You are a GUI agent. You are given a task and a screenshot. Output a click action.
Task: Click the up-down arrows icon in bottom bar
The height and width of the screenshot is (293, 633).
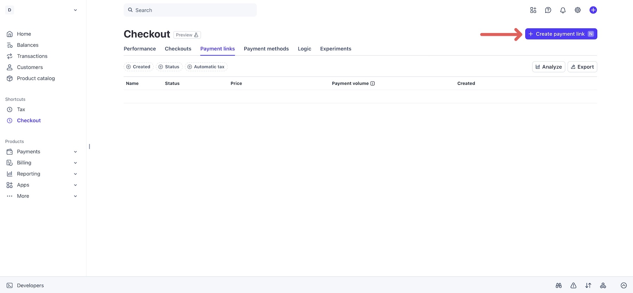click(x=588, y=286)
